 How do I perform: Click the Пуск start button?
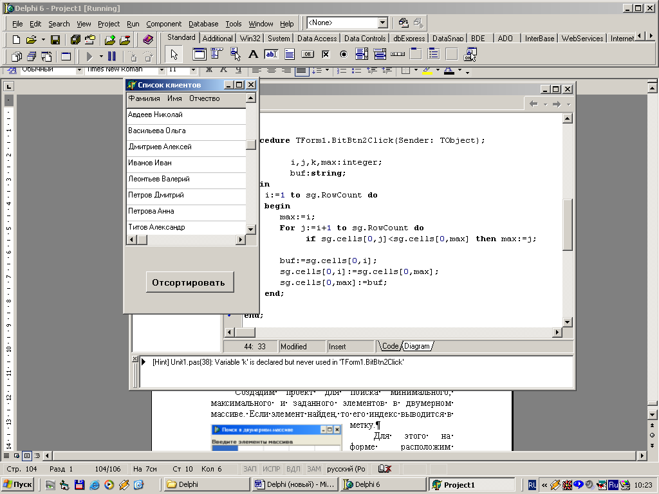click(18, 485)
